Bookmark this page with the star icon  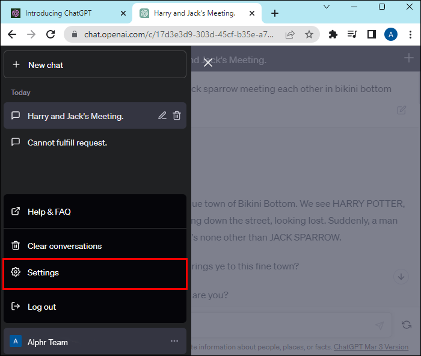point(309,34)
